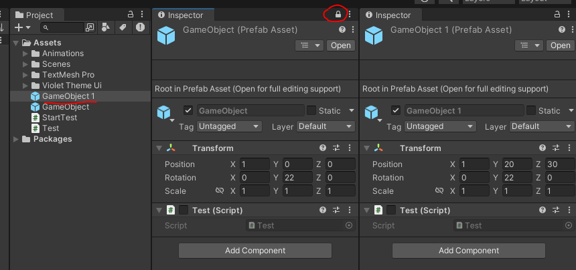This screenshot has width=576, height=270.
Task: Open search by type filter in Project
Action: 106,27
